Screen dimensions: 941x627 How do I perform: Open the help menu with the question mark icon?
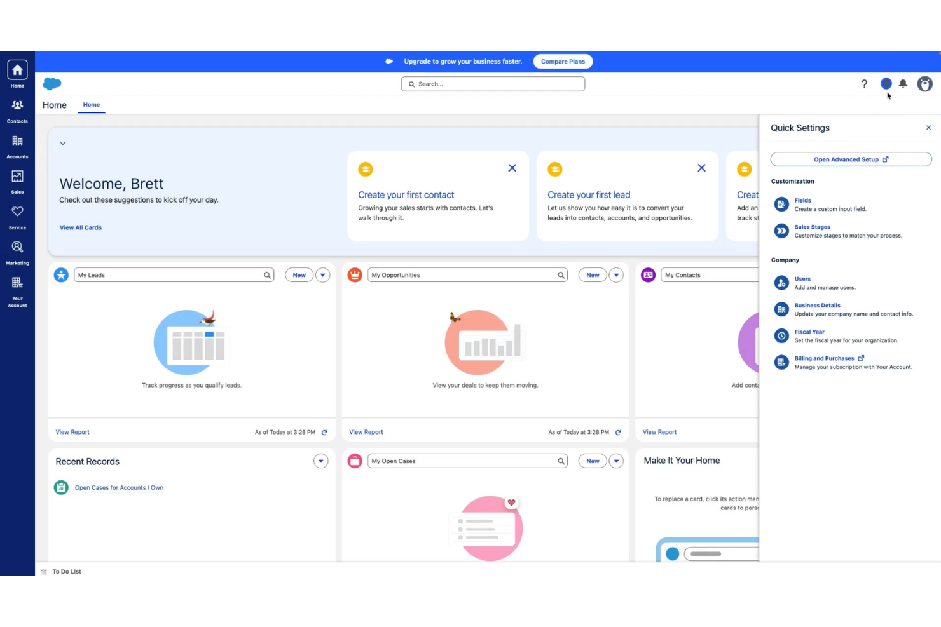click(x=864, y=83)
